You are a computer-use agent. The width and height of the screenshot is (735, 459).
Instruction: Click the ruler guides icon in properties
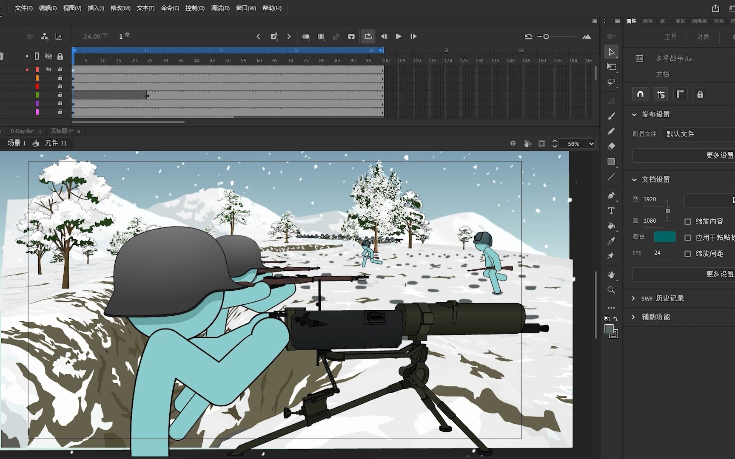point(680,94)
